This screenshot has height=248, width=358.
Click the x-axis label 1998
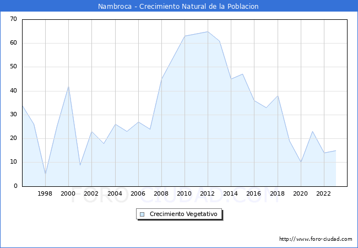click(45, 193)
